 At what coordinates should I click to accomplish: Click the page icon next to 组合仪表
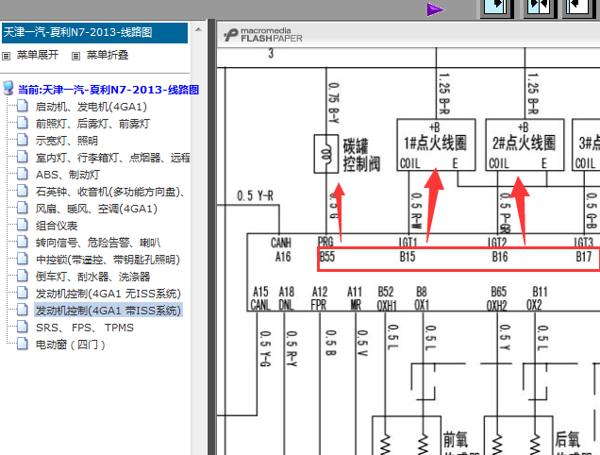tap(23, 225)
